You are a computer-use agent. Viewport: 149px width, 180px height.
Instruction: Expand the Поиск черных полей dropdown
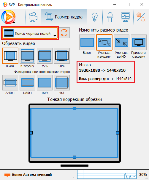tap(30, 33)
